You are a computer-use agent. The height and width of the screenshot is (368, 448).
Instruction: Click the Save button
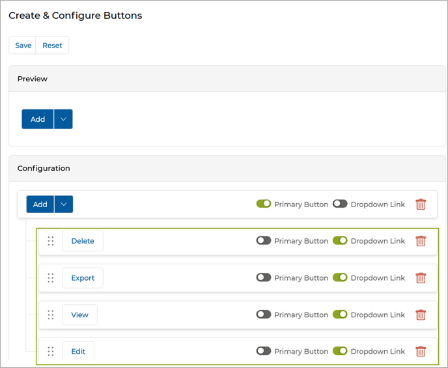click(x=23, y=46)
